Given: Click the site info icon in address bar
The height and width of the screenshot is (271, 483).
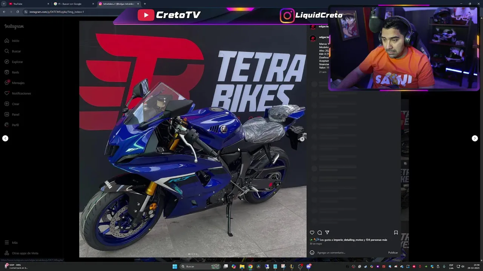Looking at the screenshot, I should coord(26,12).
